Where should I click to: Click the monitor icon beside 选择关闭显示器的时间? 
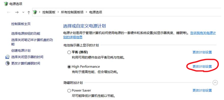pos(7,57)
